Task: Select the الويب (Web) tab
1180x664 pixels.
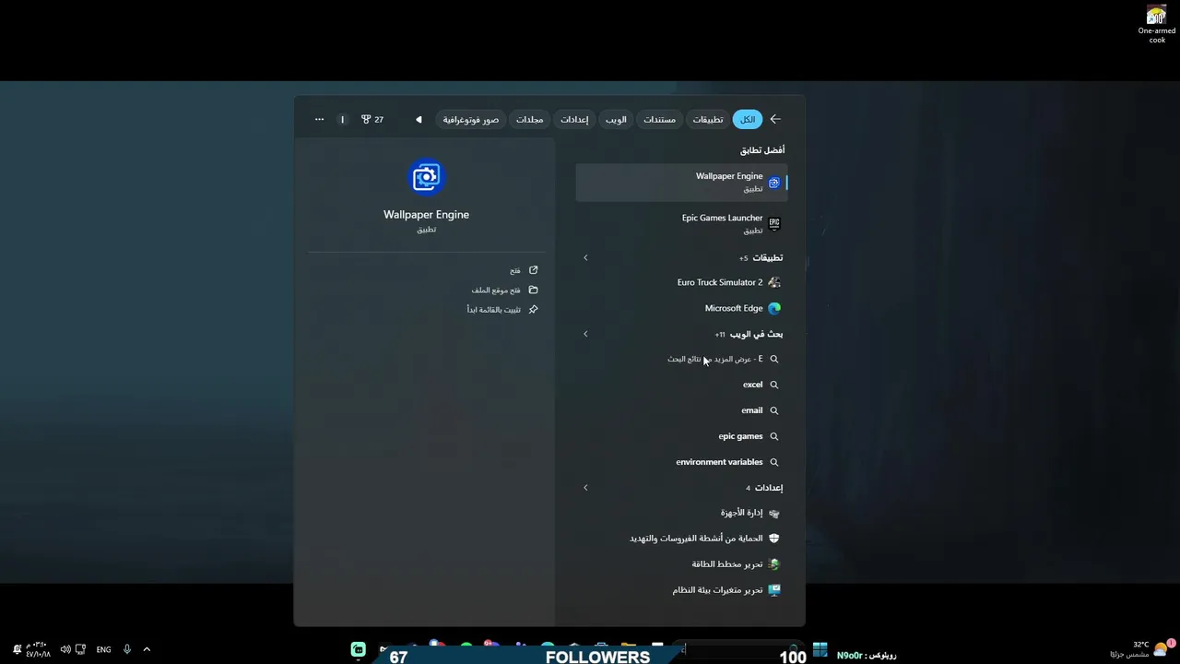Action: pos(616,119)
